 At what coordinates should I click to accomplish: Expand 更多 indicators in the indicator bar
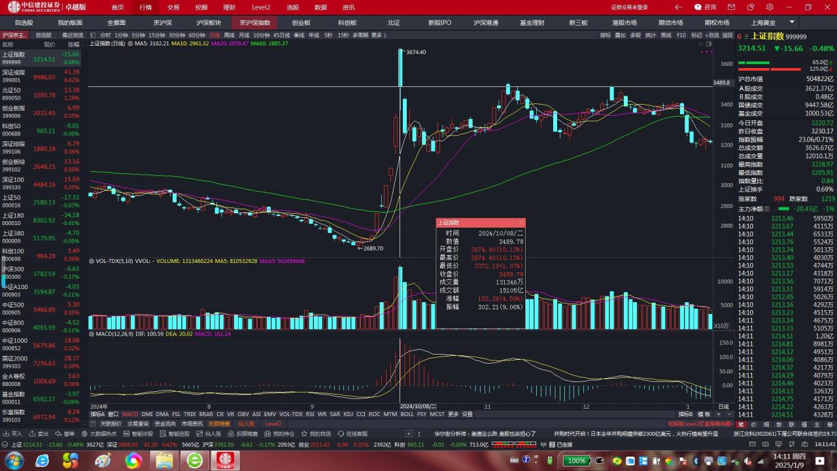pyautogui.click(x=453, y=414)
